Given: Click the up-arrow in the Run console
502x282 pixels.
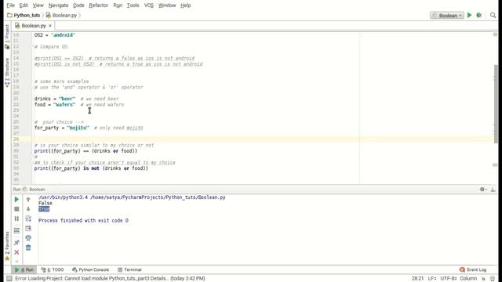Looking at the screenshot, I should [x=28, y=200].
